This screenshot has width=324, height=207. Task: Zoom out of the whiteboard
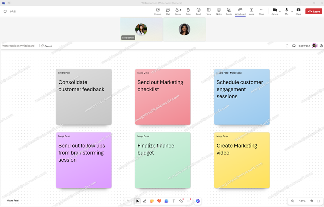pyautogui.click(x=293, y=201)
